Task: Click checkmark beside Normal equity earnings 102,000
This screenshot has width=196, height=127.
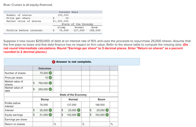Action: pos(79,115)
